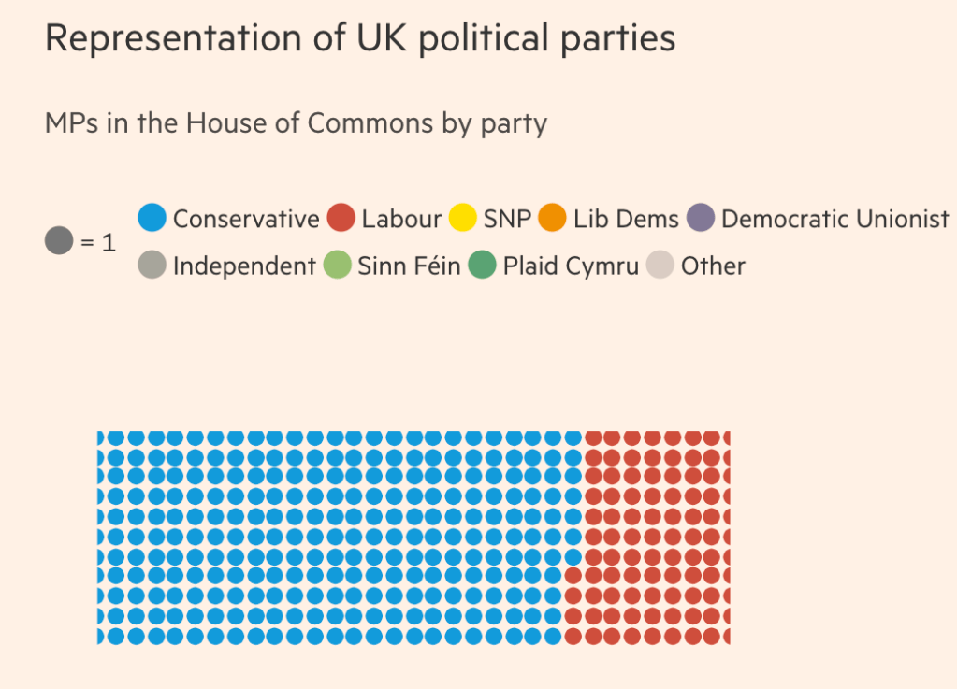
Task: Click the Labour red legend dot
Action: coord(341,219)
